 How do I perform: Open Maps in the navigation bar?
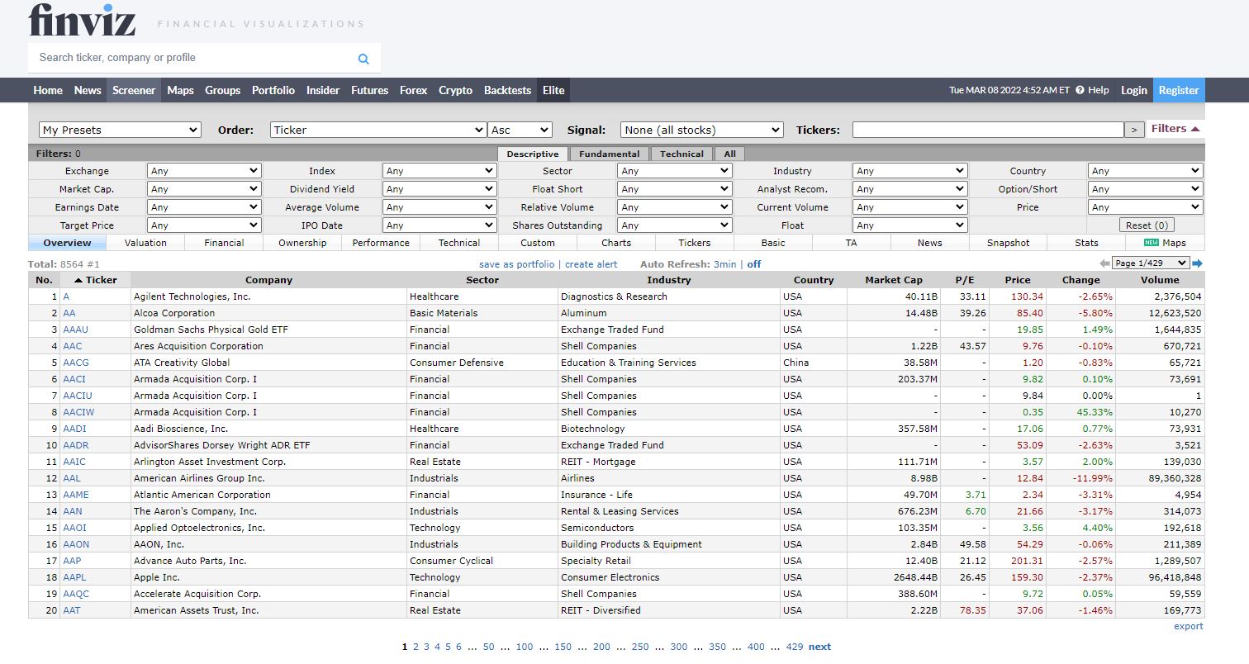coord(180,90)
